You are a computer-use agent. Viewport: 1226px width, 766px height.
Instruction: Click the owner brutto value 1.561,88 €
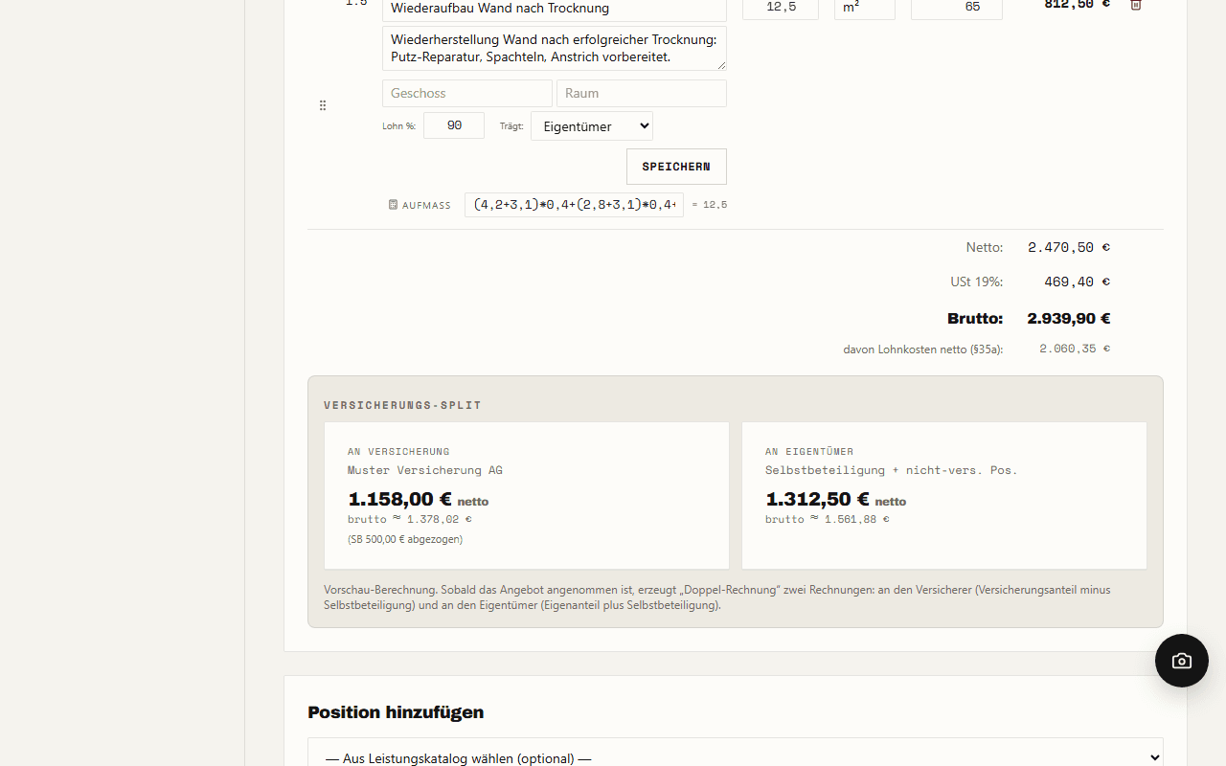click(857, 519)
